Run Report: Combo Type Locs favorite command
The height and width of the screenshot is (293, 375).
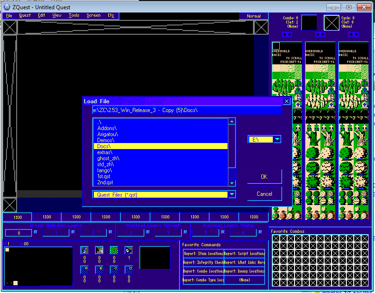click(x=203, y=280)
